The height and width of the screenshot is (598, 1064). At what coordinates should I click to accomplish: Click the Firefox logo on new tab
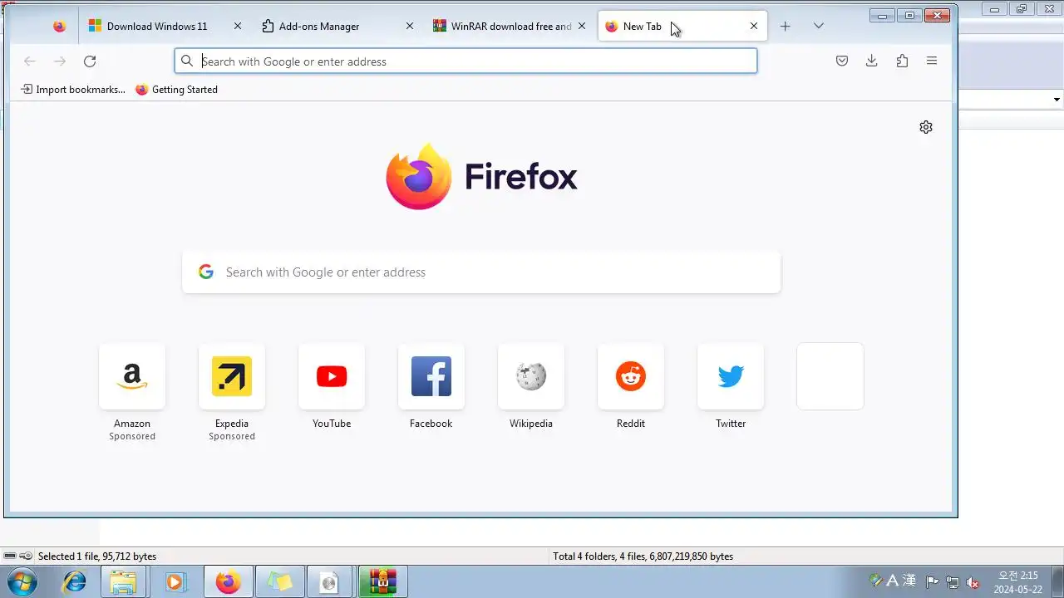(481, 176)
